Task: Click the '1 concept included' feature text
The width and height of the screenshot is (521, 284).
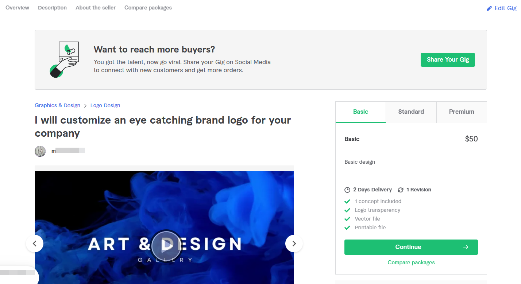Action: (378, 201)
